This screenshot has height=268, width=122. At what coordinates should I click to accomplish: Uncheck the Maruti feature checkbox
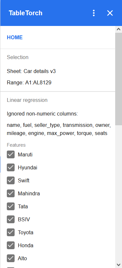tap(11, 154)
